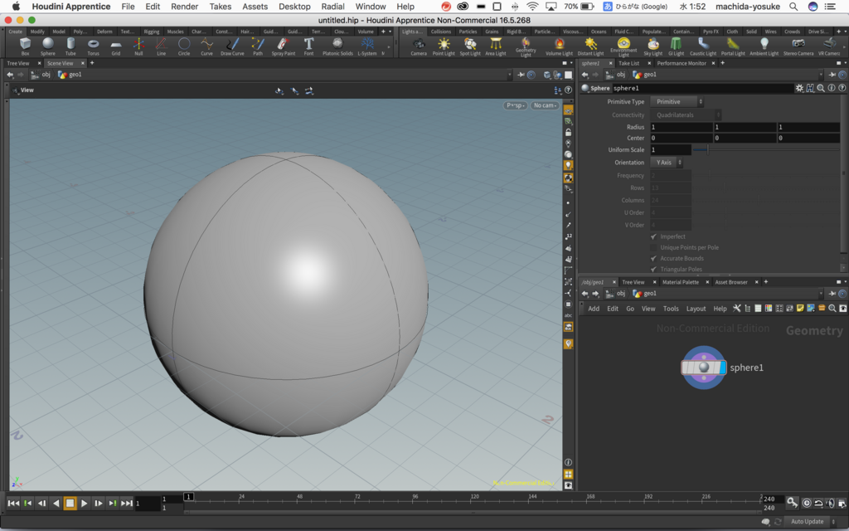Toggle pin on the Scene View path bar
849x531 pixels.
(x=521, y=75)
